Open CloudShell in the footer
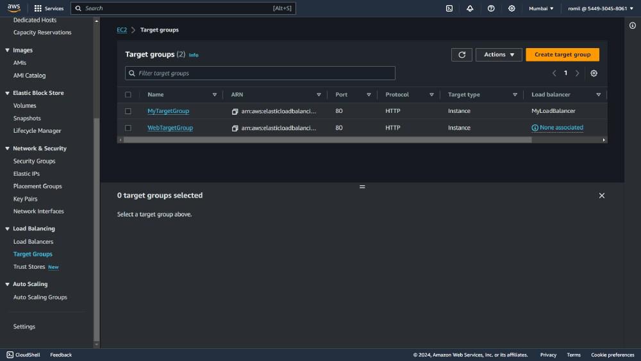The width and height of the screenshot is (641, 361). coord(23,355)
